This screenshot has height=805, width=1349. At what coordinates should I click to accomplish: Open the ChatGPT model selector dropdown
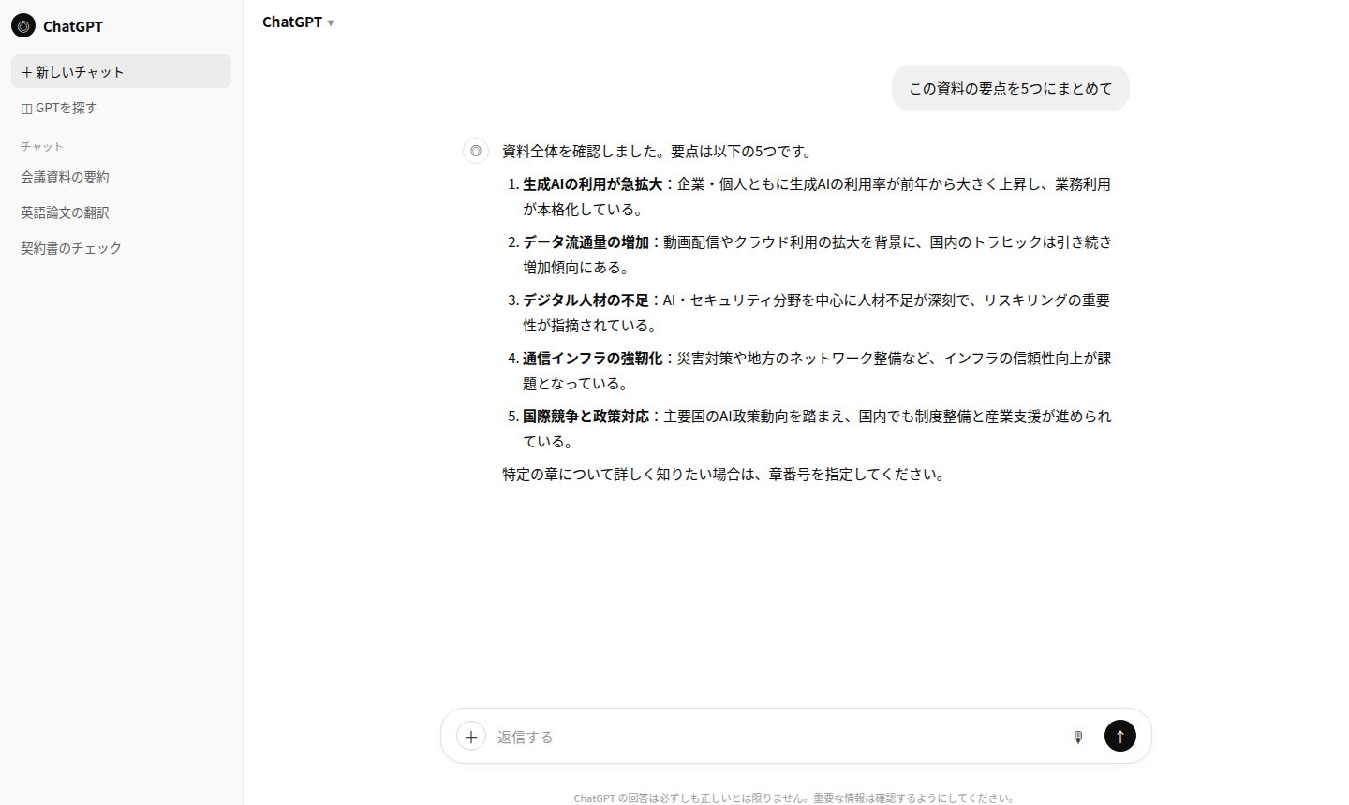coord(298,22)
